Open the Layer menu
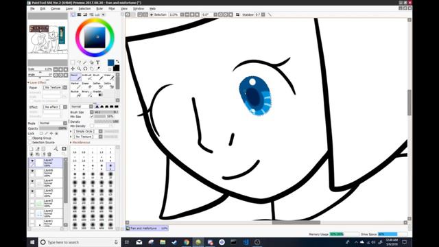This screenshot has width=439, height=247. pyautogui.click(x=69, y=9)
